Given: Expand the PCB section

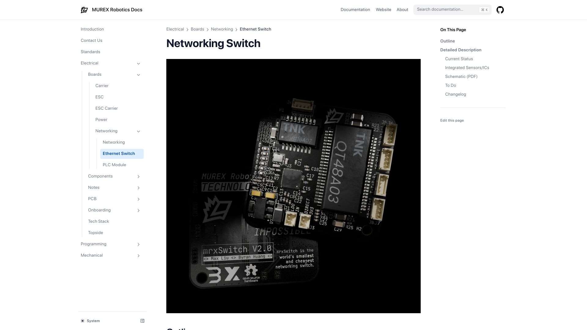Looking at the screenshot, I should pos(138,199).
